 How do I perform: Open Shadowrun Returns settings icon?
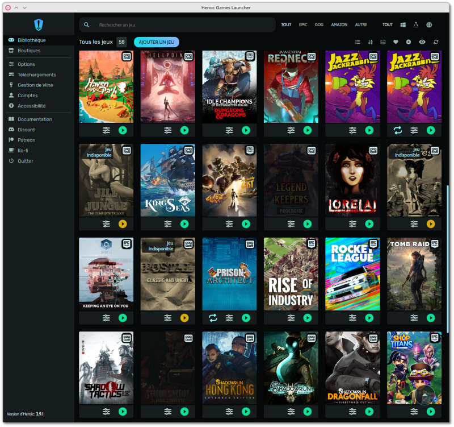[x=291, y=412]
